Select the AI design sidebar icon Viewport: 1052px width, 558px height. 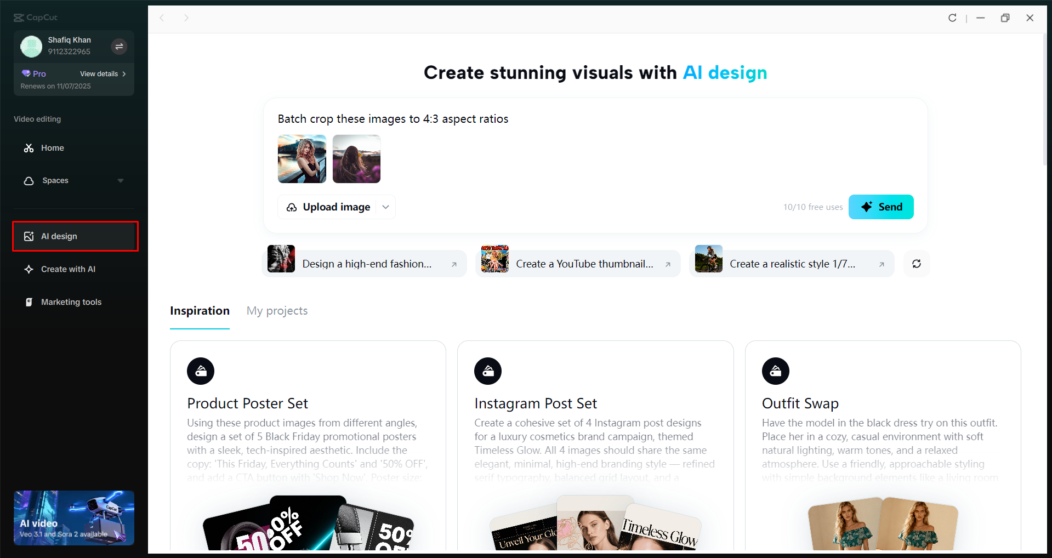pyautogui.click(x=29, y=236)
